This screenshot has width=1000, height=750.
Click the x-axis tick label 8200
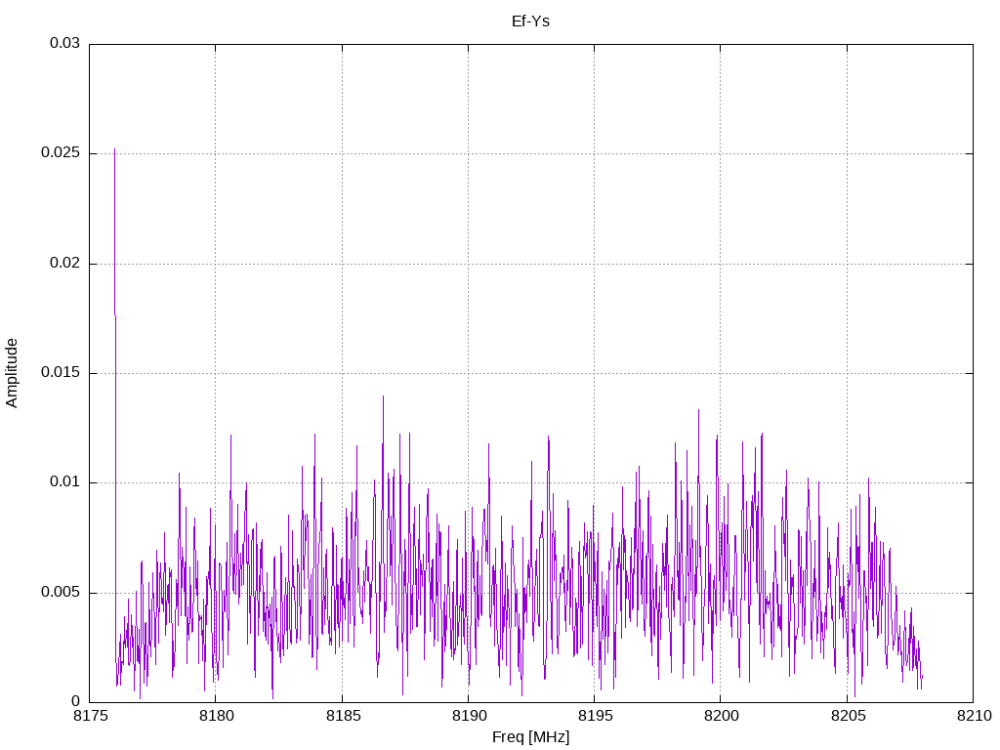(722, 716)
